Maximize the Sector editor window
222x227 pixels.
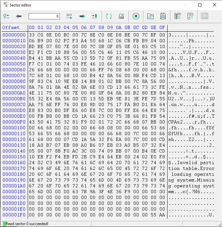pyautogui.click(x=200, y=5)
